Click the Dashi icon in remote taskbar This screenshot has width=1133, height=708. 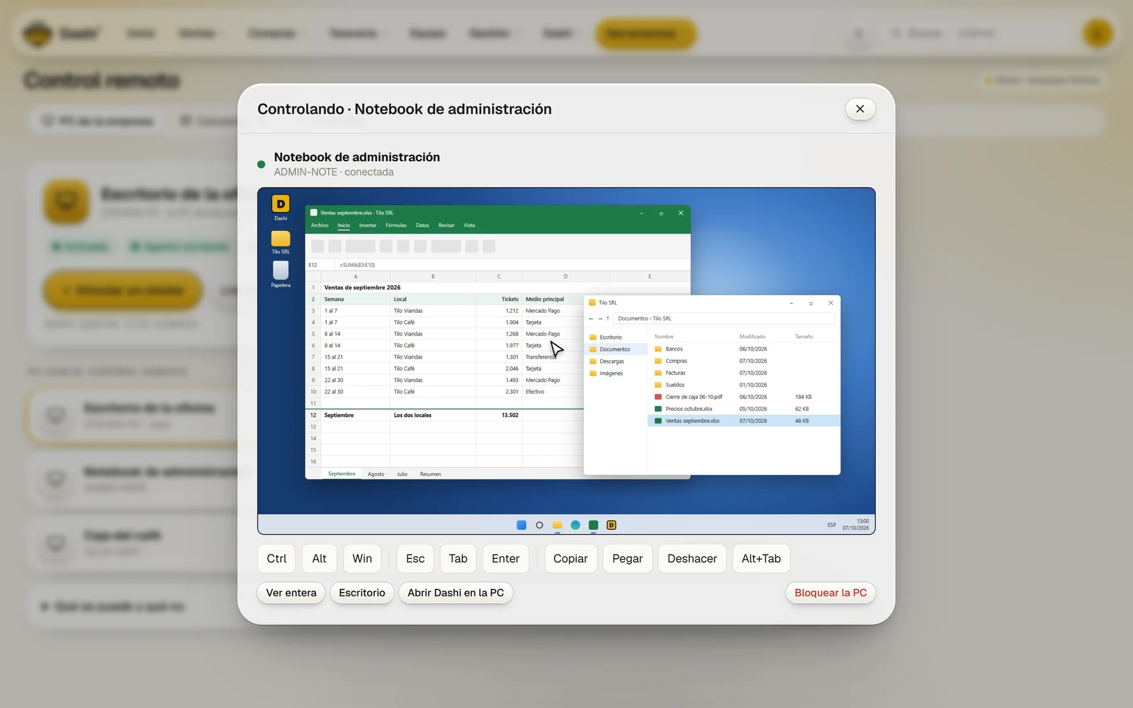click(611, 525)
